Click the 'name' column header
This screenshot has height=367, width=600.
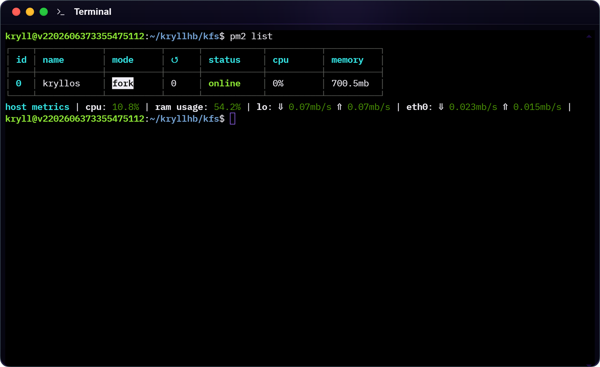pyautogui.click(x=53, y=60)
